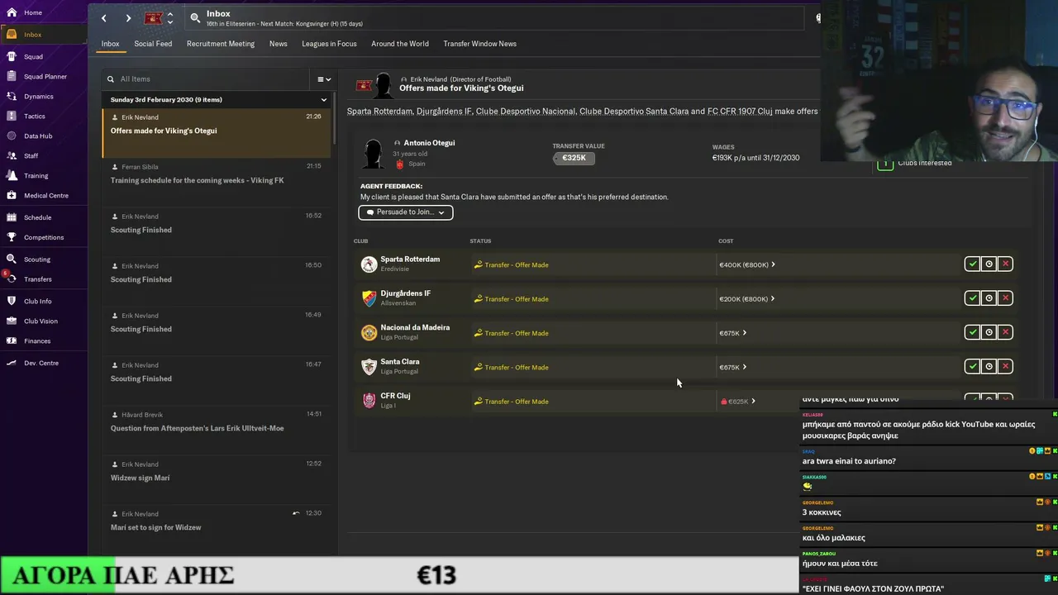This screenshot has height=595, width=1058.
Task: Open the Tactics icon in the sidebar
Action: (x=12, y=117)
